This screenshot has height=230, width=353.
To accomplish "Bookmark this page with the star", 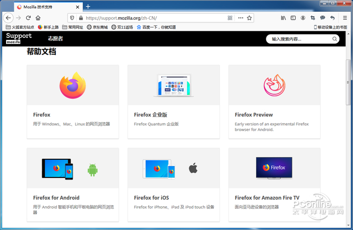I will point(249,18).
